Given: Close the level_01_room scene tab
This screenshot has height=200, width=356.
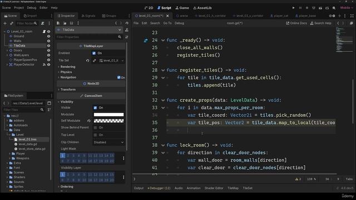Looking at the screenshot, I should [x=167, y=16].
